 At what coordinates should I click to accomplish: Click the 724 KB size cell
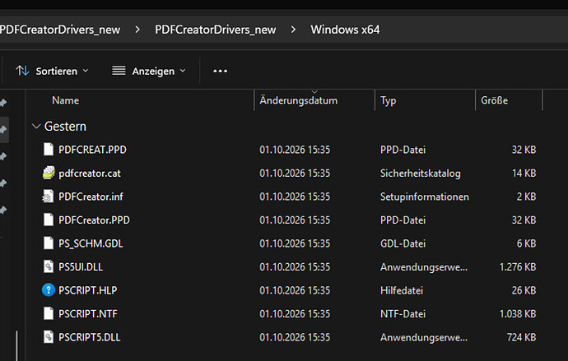522,337
